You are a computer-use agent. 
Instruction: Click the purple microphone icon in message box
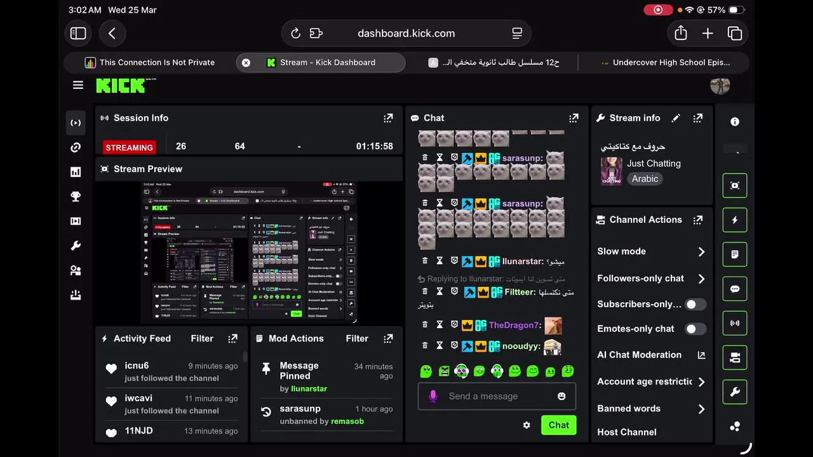(433, 396)
